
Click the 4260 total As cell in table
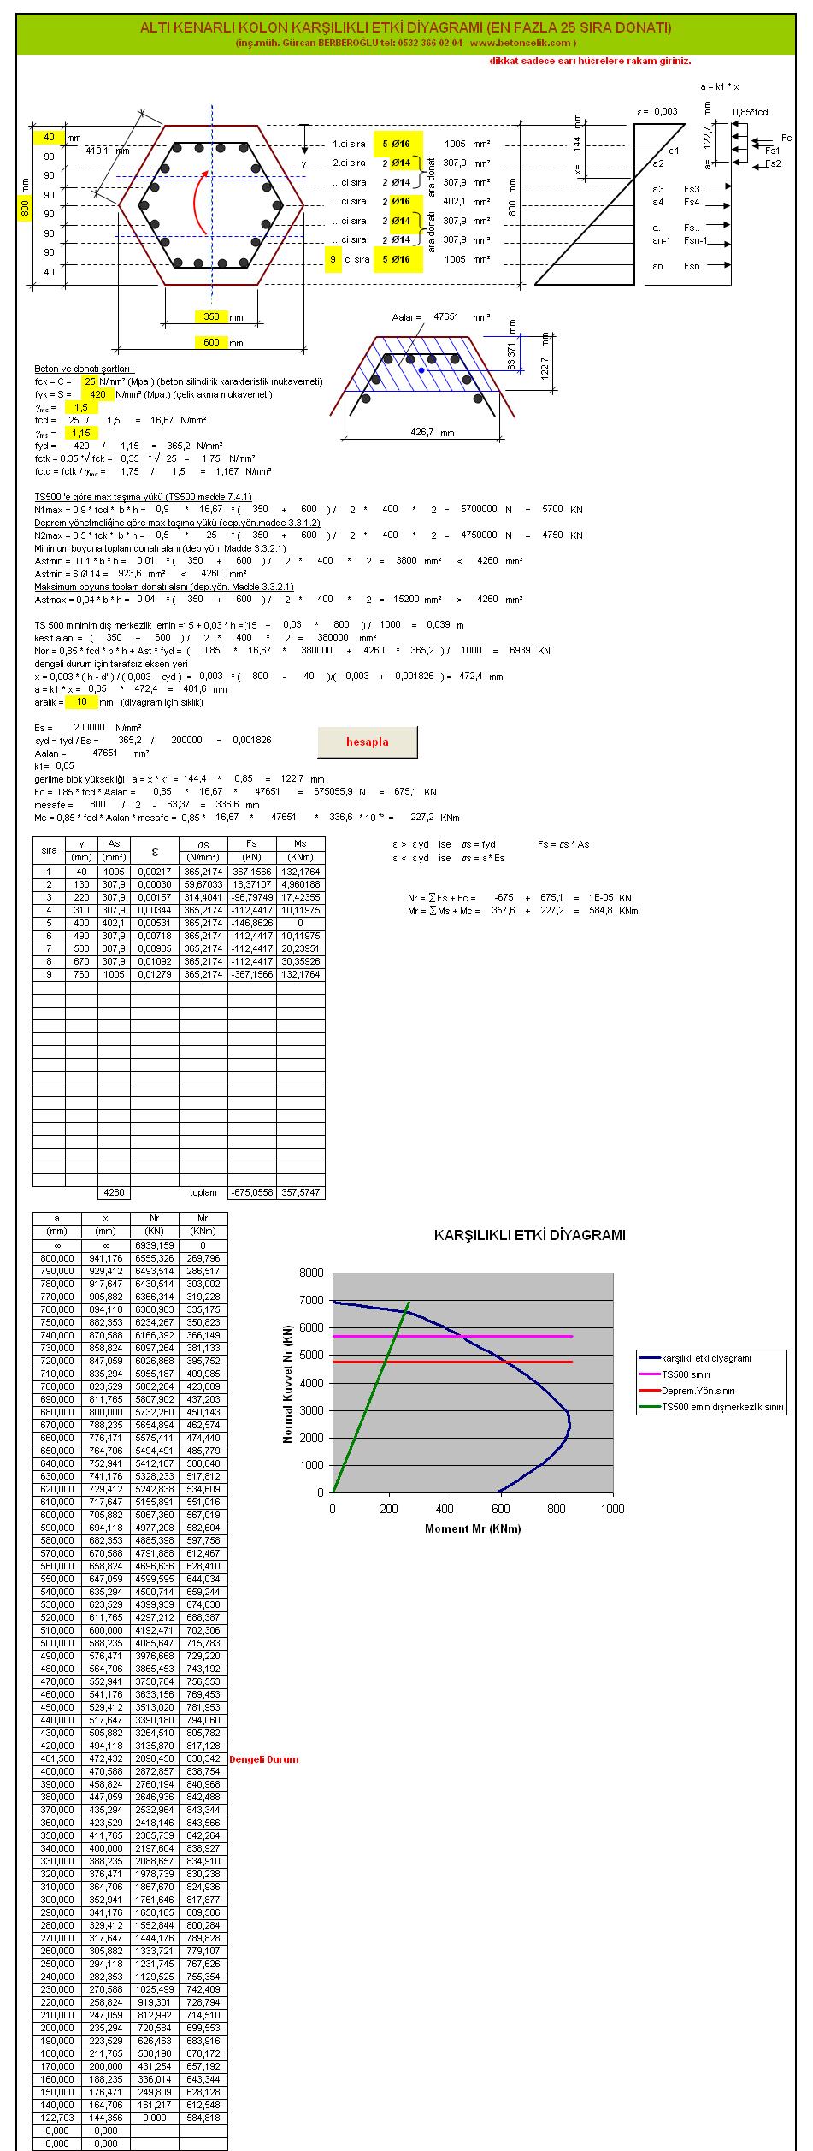point(114,1192)
